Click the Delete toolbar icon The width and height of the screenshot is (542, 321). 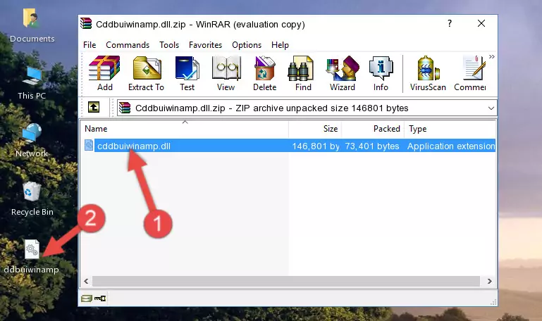tap(265, 73)
